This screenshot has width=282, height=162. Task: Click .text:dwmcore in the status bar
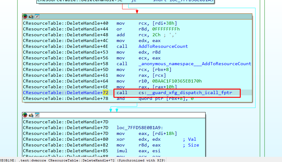[x=32, y=160]
